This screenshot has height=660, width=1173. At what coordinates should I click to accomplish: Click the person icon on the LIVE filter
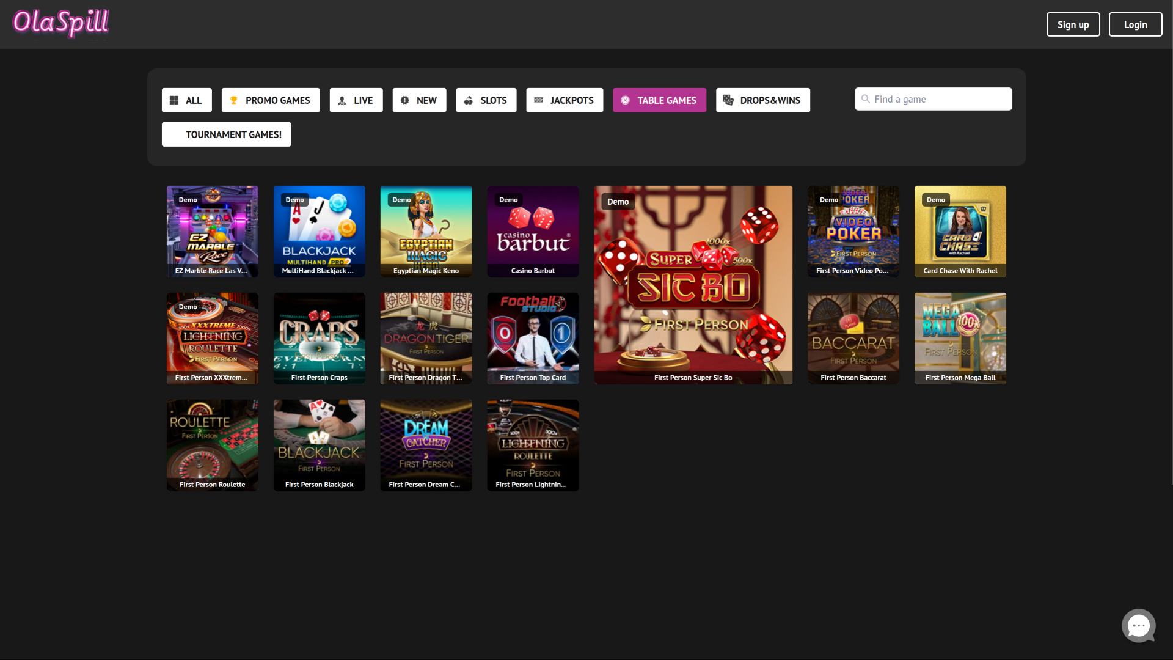point(342,100)
